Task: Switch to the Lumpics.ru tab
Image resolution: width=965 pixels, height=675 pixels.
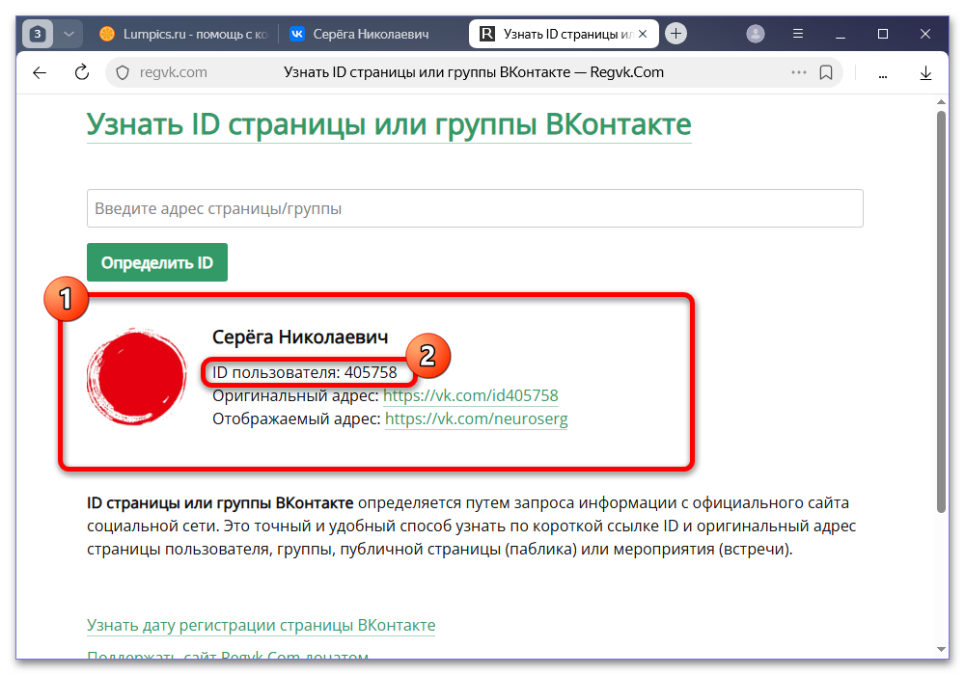Action: coord(184,34)
